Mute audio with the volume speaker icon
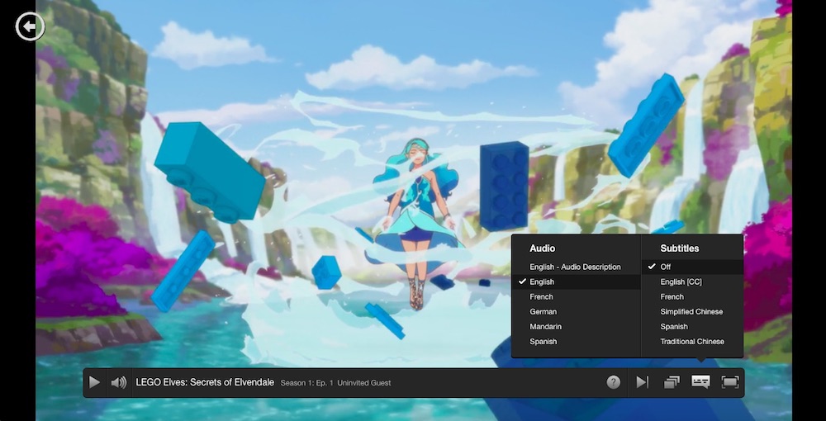The height and width of the screenshot is (421, 826). (x=119, y=382)
